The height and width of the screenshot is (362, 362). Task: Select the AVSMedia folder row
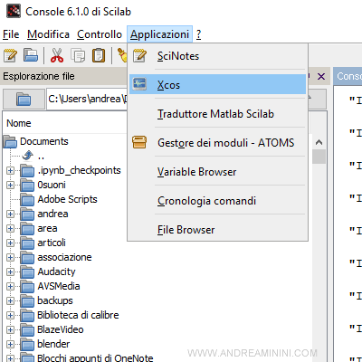tap(59, 286)
